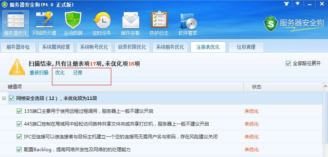The height and width of the screenshot is (157, 328).
Task: Select the 配置Backlog，提高网络并发性 row text
Action: tap(77, 150)
